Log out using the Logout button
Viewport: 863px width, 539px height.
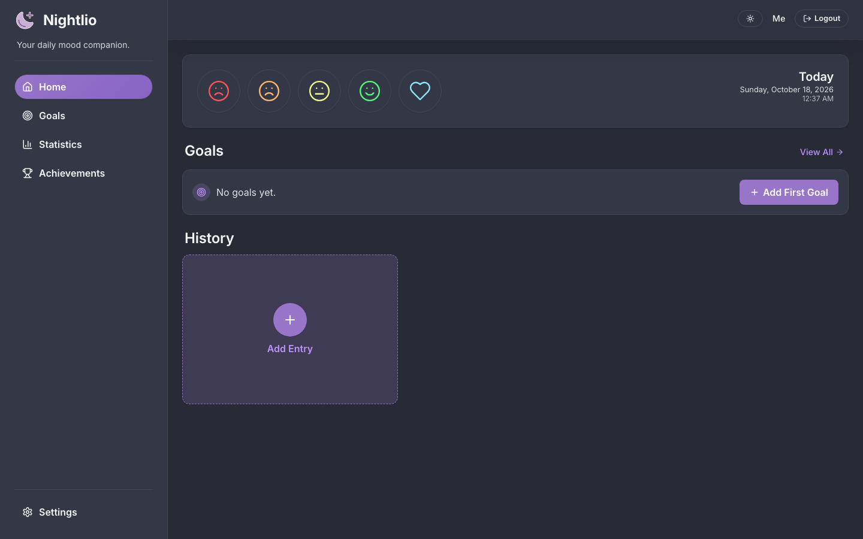pos(822,19)
